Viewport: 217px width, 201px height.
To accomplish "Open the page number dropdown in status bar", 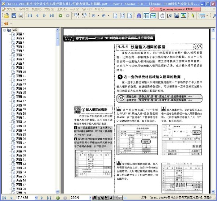I will pyautogui.click(x=36, y=198).
